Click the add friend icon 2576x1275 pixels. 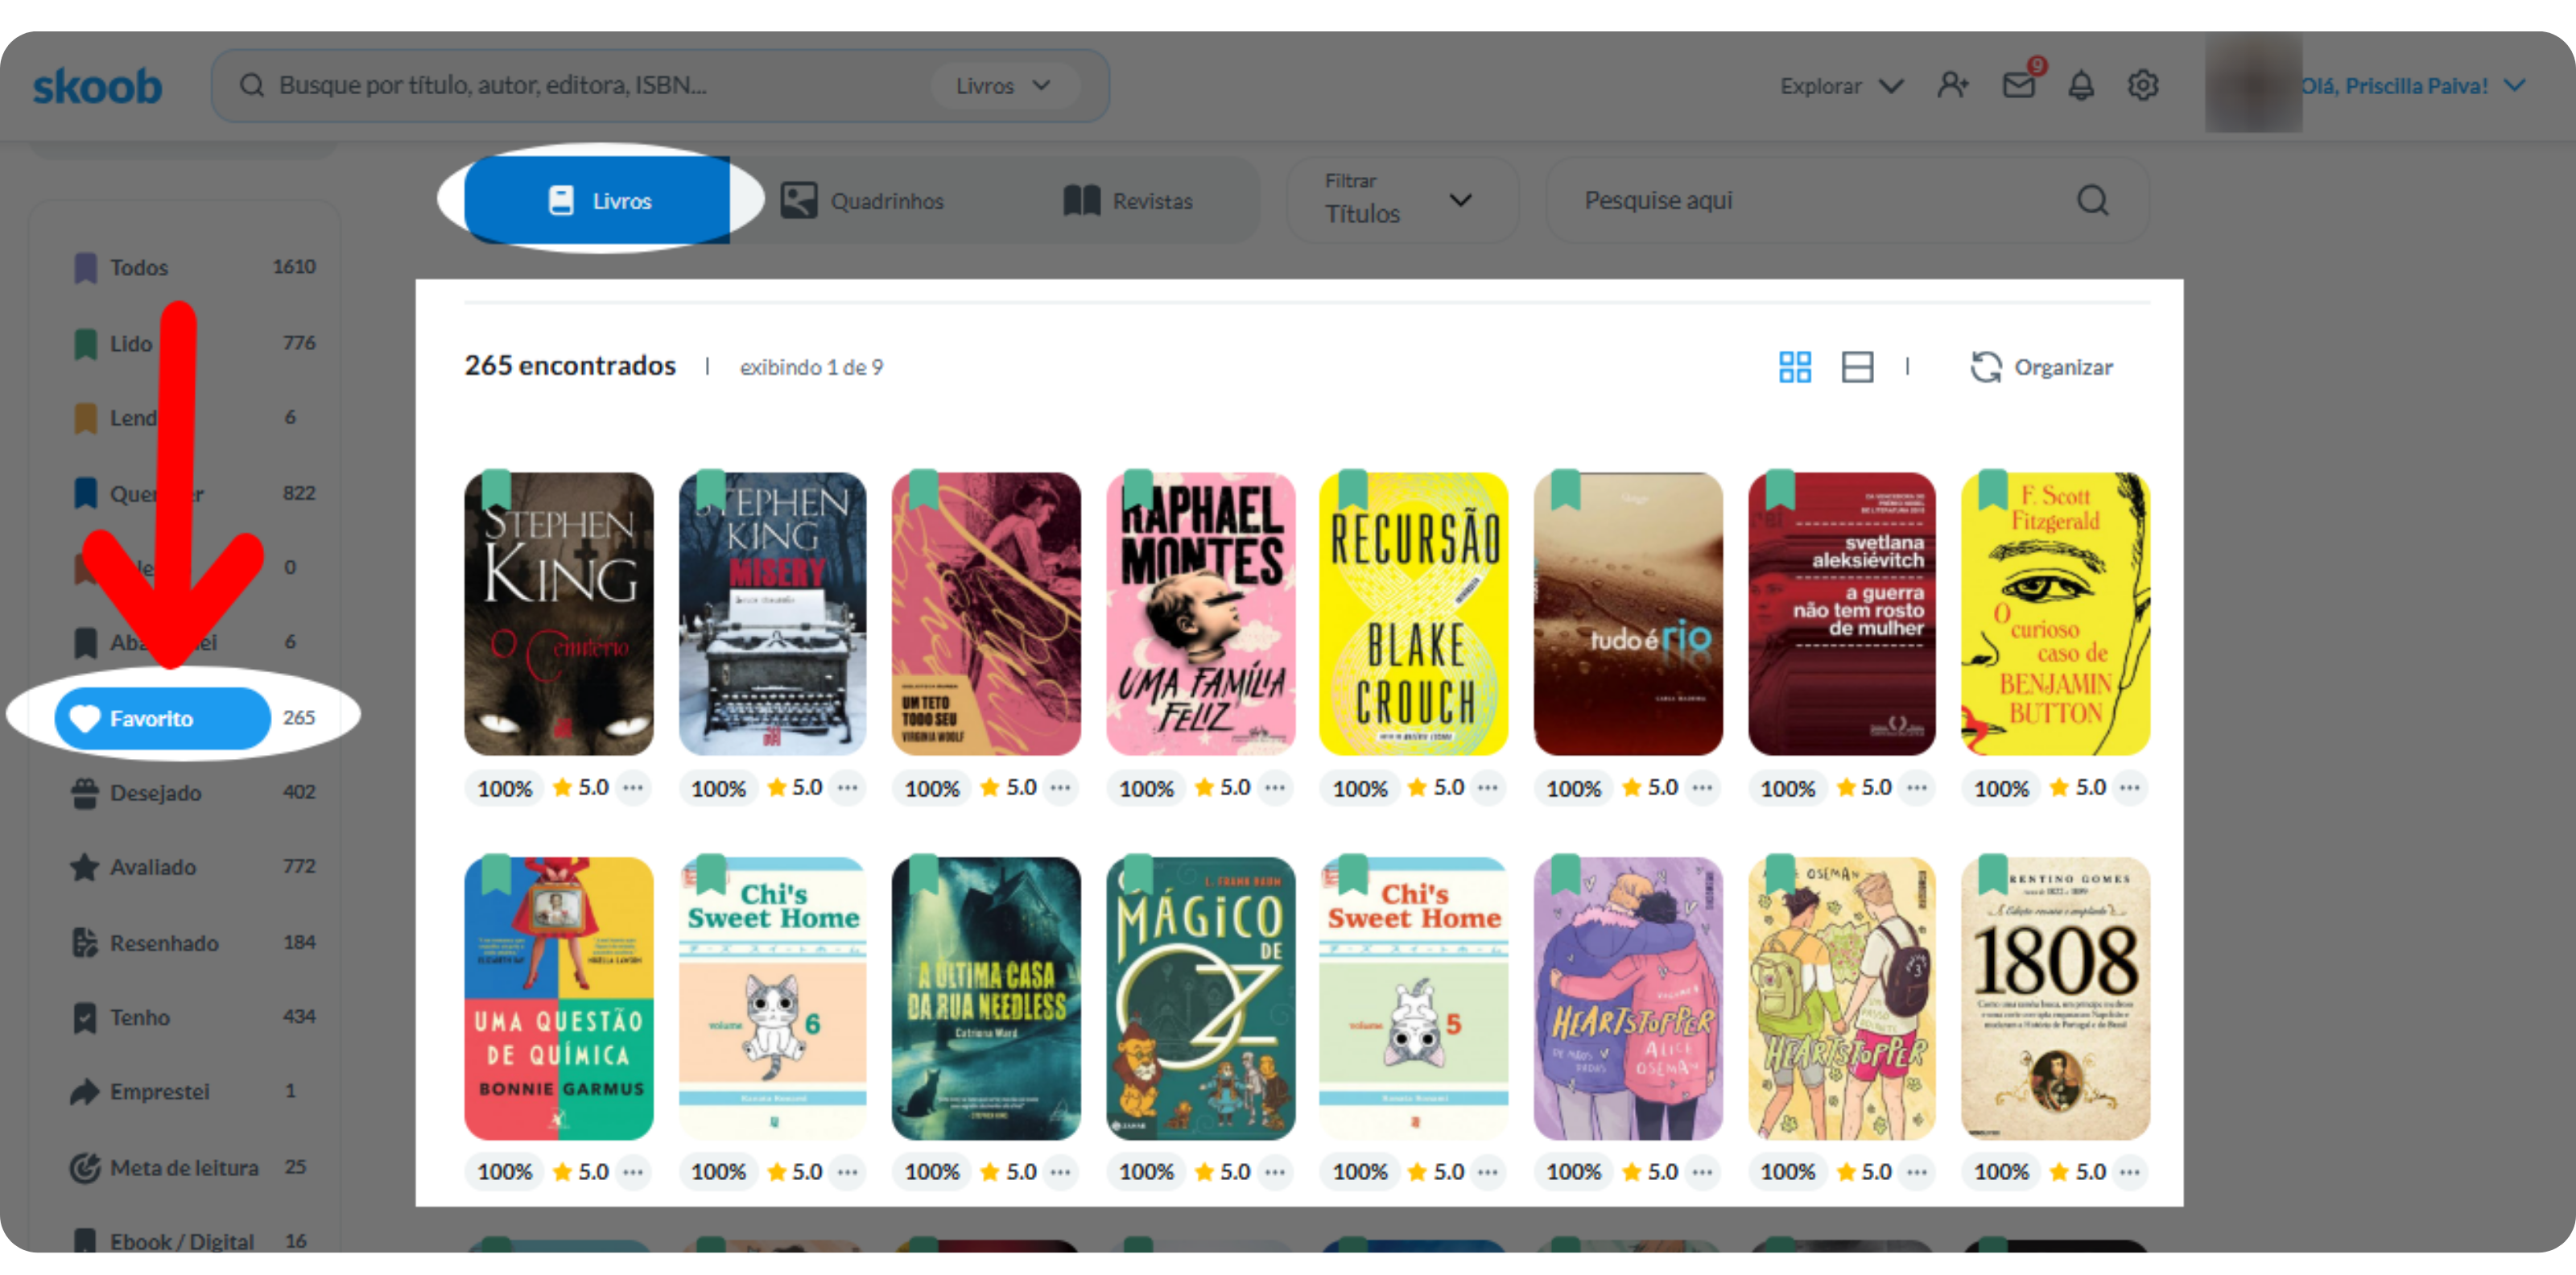tap(1952, 86)
